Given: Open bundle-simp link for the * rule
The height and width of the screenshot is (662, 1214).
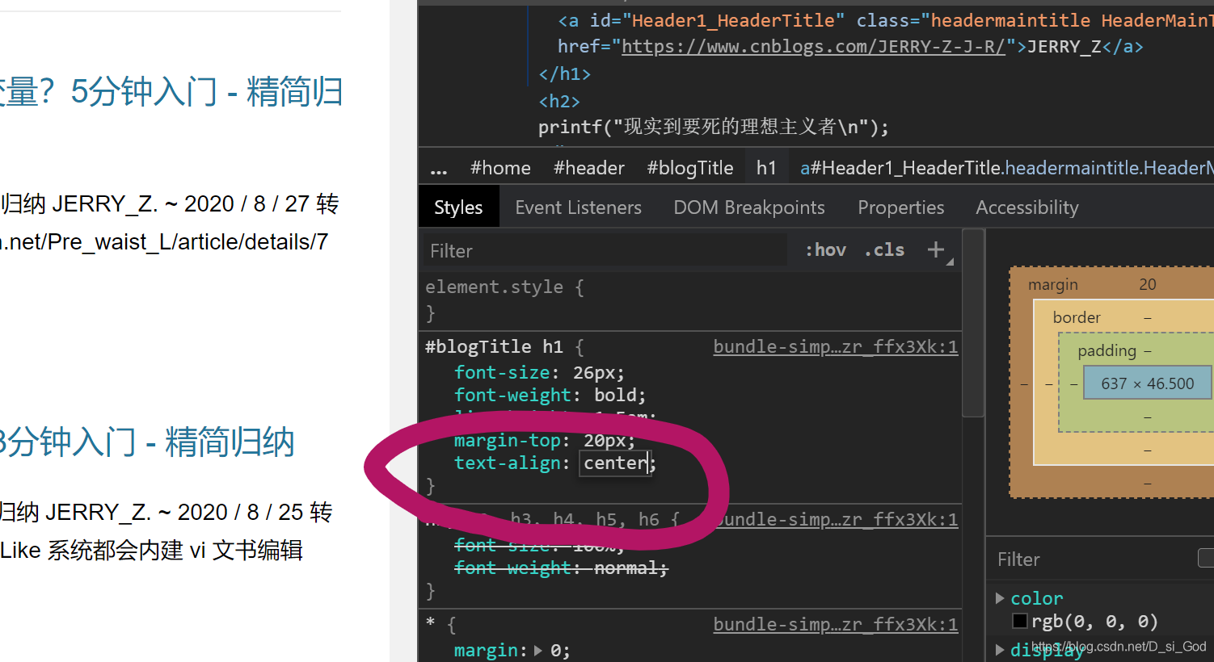Looking at the screenshot, I should tap(836, 625).
